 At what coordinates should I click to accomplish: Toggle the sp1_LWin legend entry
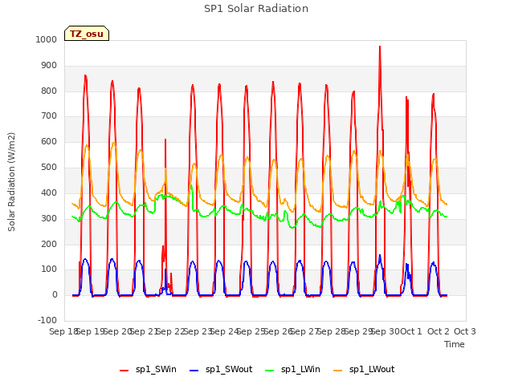[292, 370]
